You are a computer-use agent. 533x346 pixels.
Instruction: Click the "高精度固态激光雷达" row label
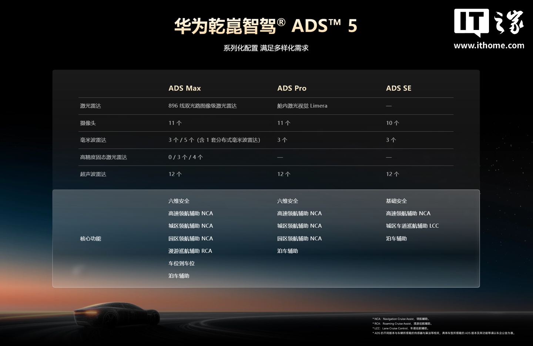[x=103, y=157]
